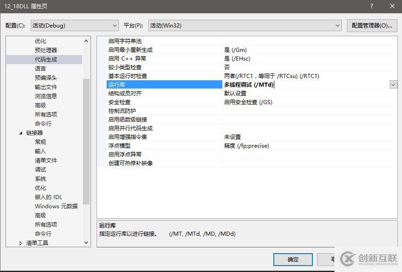The image size is (402, 272).
Task: Click the tree panel scrollbar thumb
Action: point(86,141)
